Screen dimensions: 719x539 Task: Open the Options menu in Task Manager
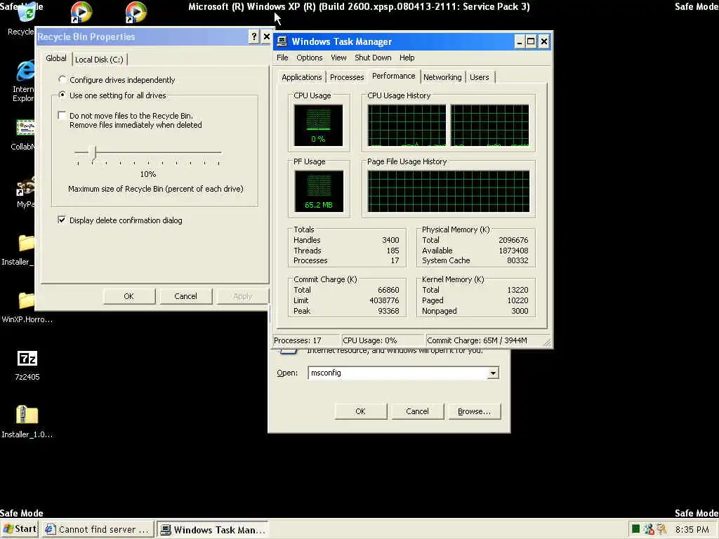310,58
